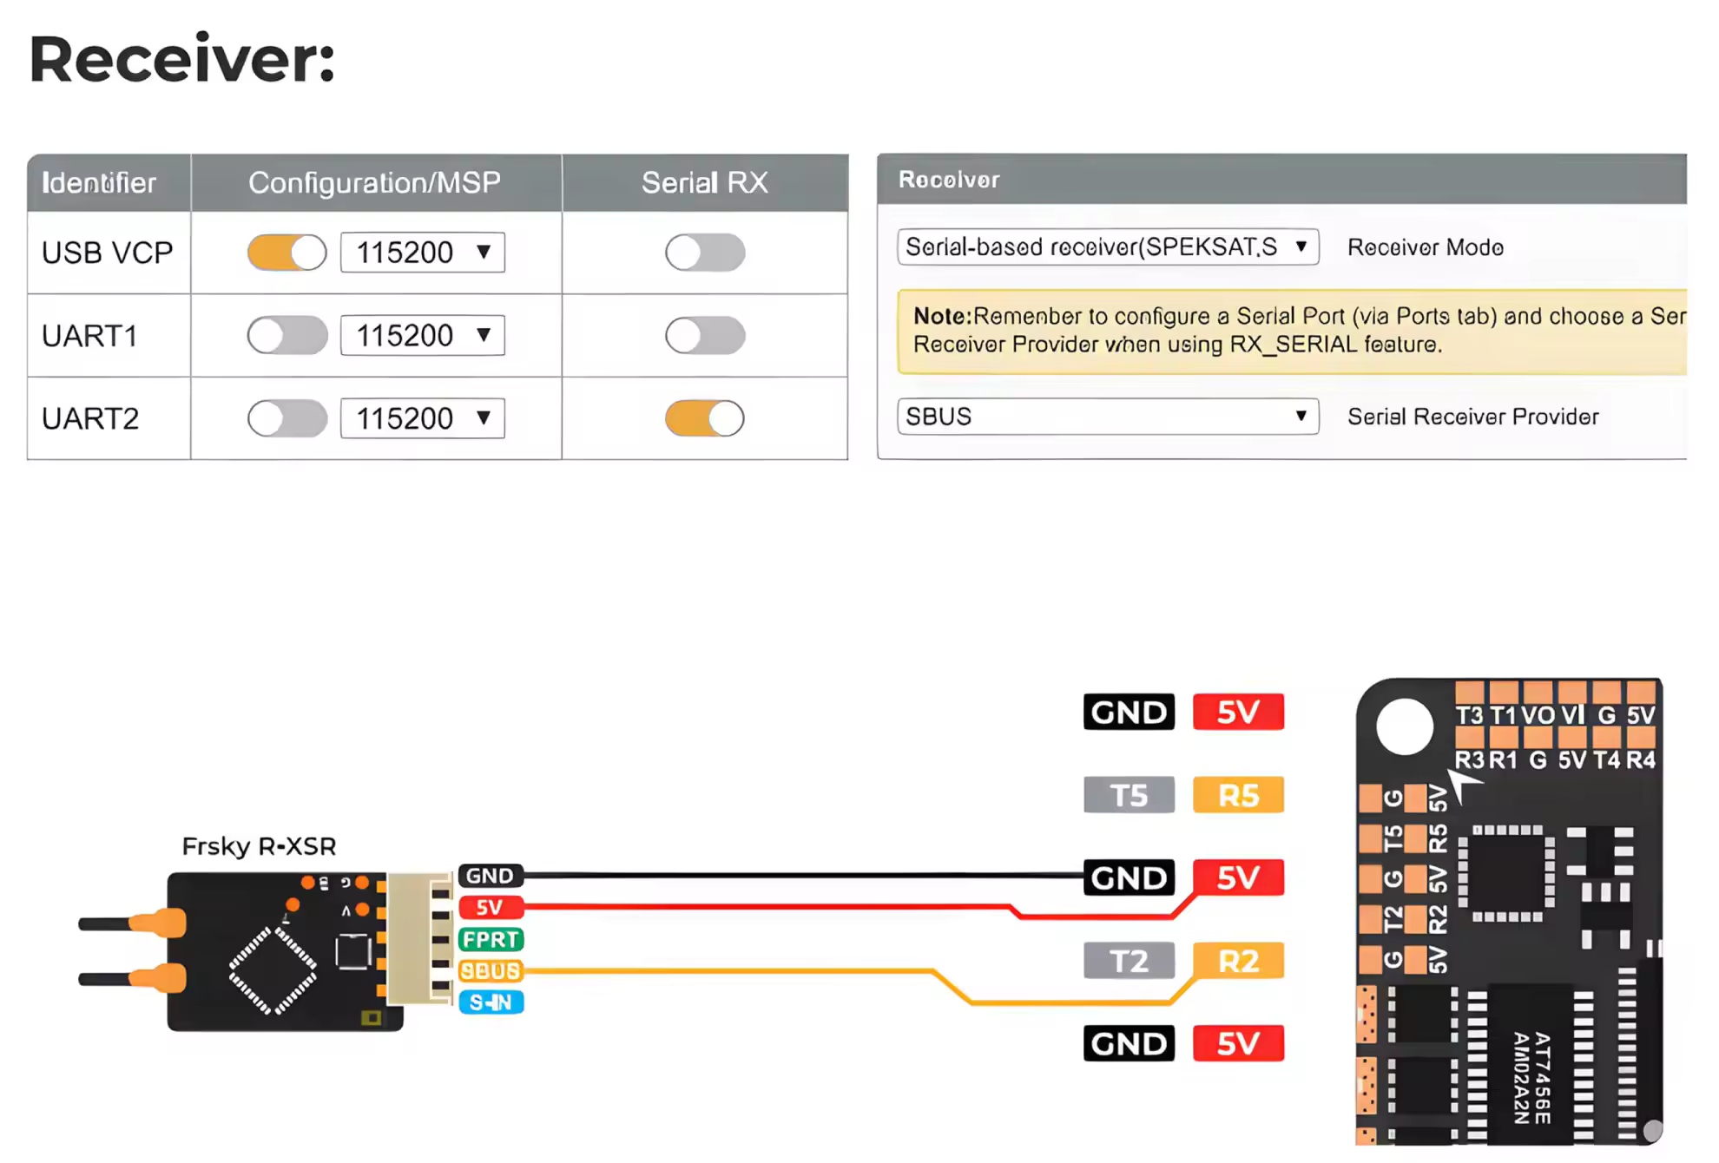The image size is (1719, 1163).
Task: Click the GND label above T5
Action: coord(1129,712)
